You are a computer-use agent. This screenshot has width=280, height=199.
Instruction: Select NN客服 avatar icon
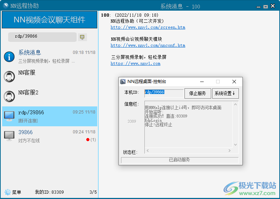(9, 77)
